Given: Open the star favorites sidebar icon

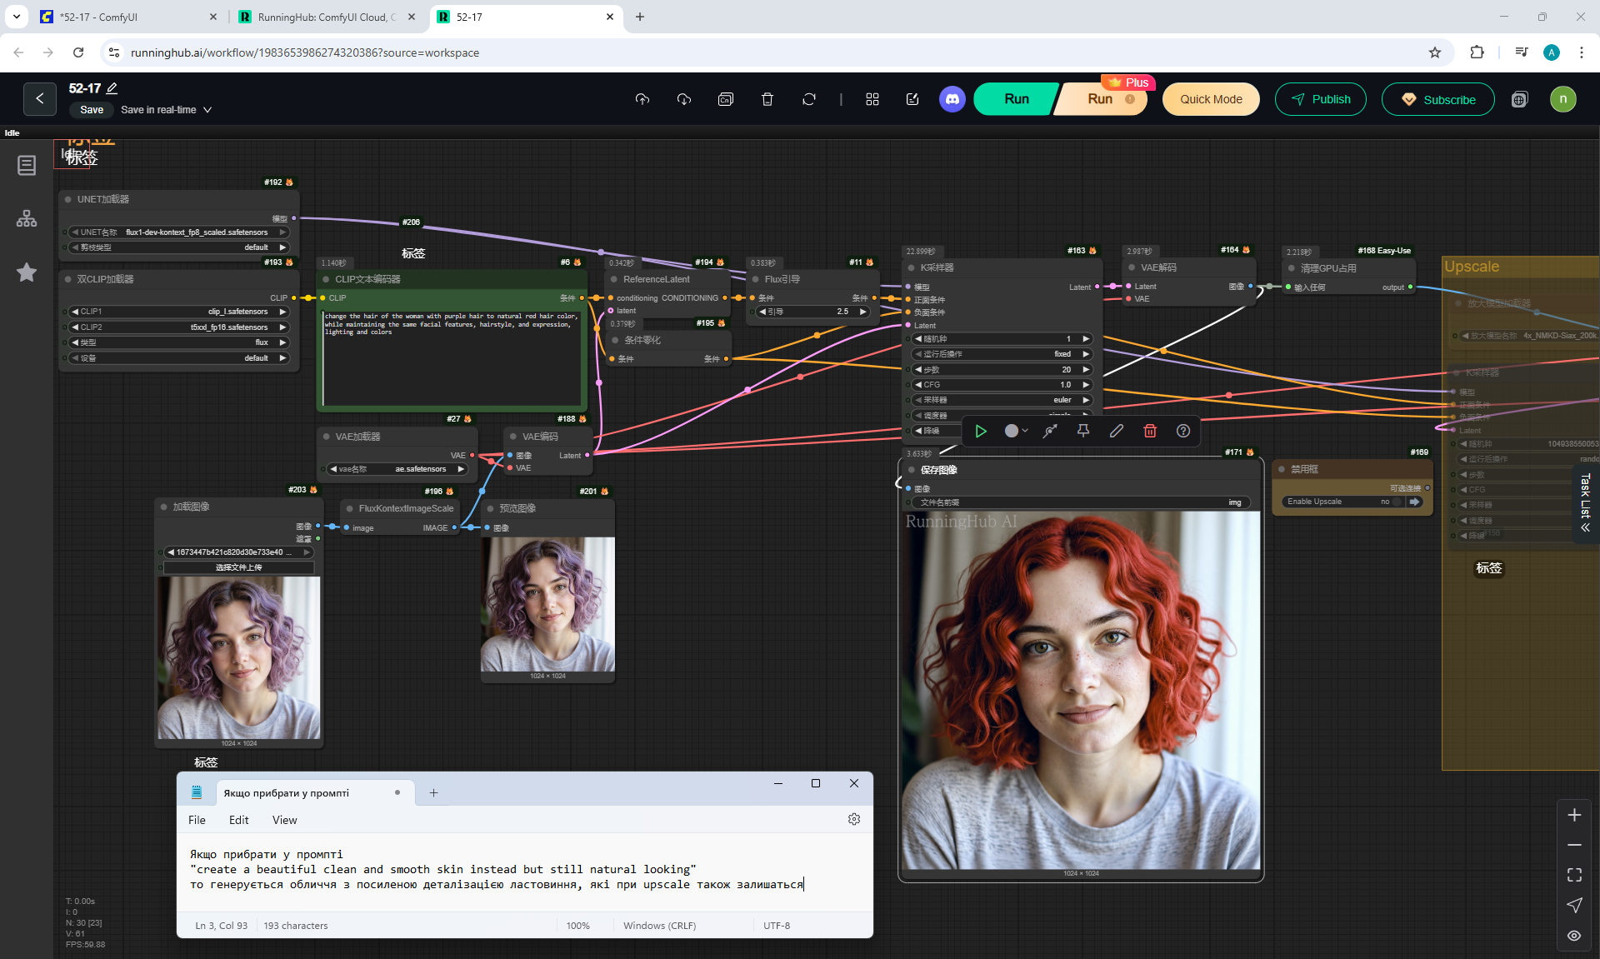Looking at the screenshot, I should click(27, 272).
